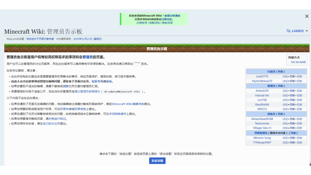Open 贡献 link for Leo768

coord(292,100)
